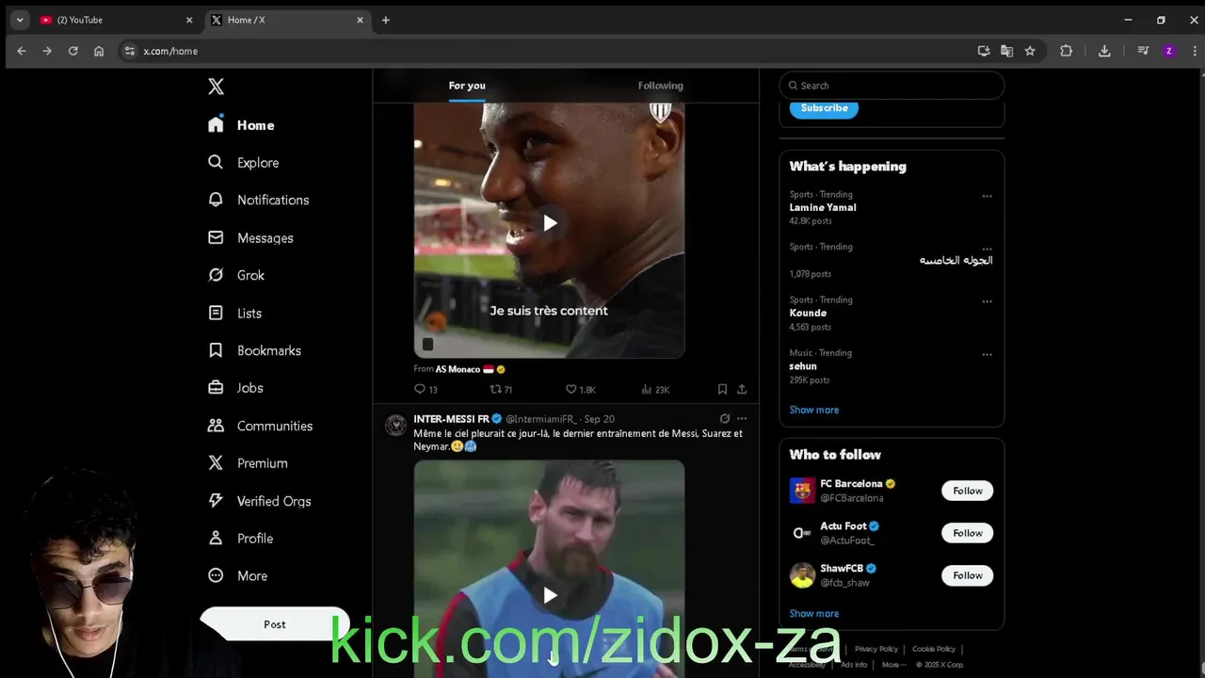This screenshot has height=678, width=1205.
Task: Open options for the Arabic trending topic
Action: 987,249
